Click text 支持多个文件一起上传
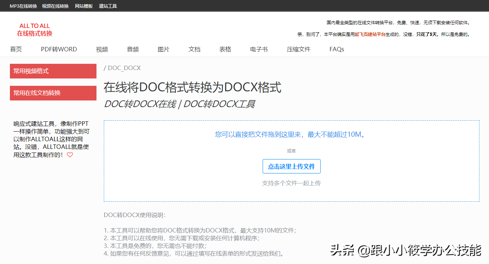The height and width of the screenshot is (264, 489). [292, 183]
